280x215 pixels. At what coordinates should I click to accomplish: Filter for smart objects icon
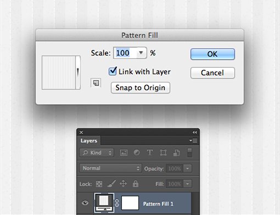coord(176,153)
